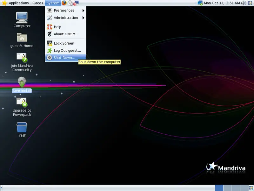
Task: Select Log Out guest...
Action: (x=66, y=50)
